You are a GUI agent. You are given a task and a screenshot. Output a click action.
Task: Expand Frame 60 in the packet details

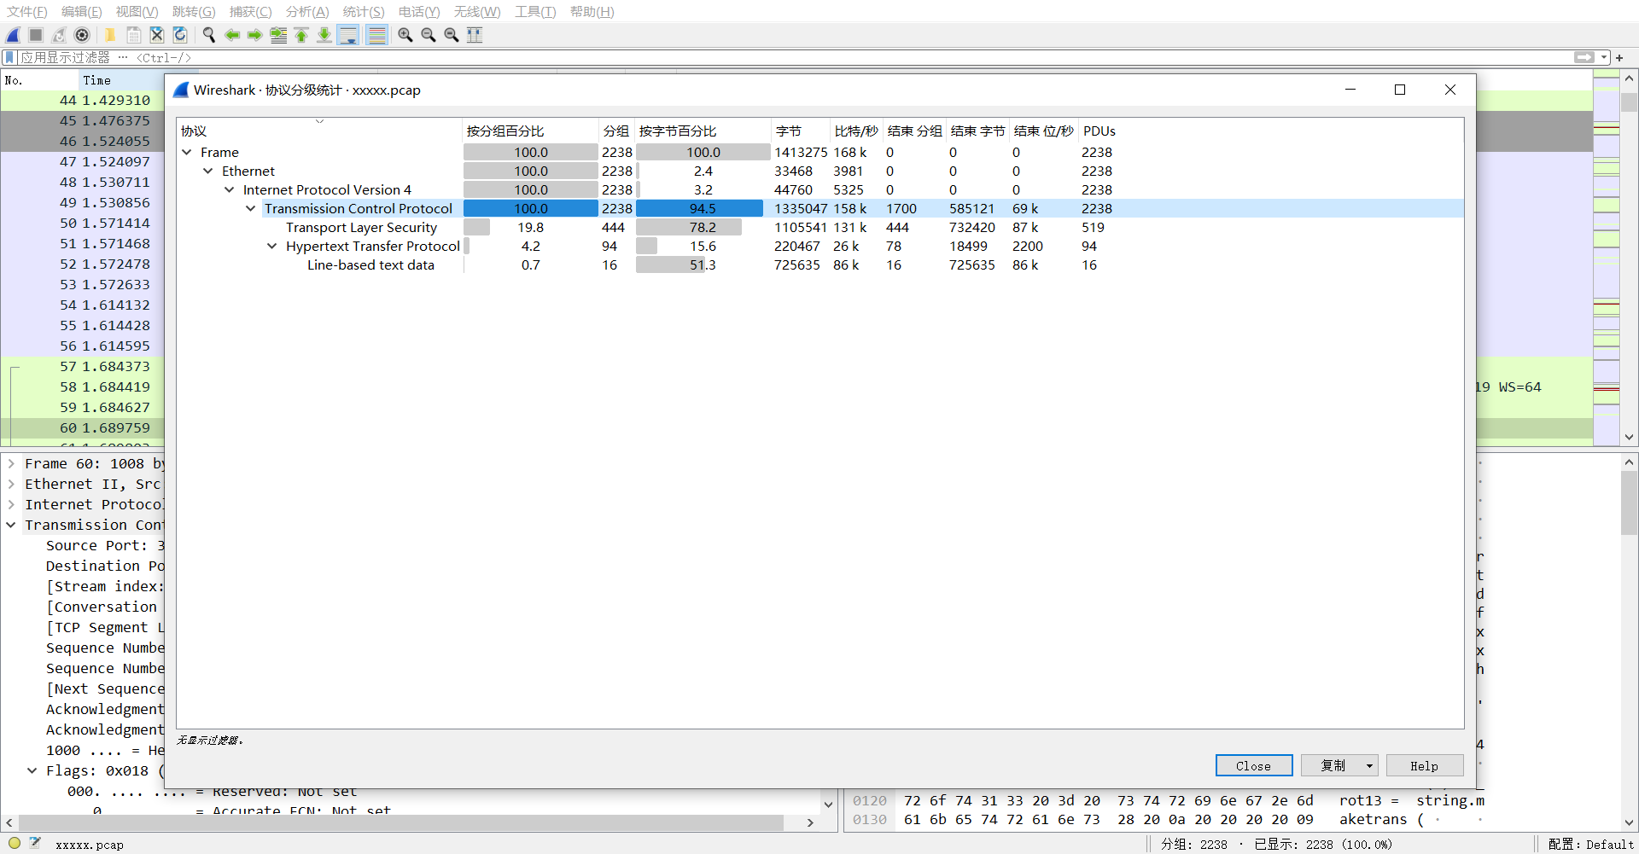click(11, 463)
